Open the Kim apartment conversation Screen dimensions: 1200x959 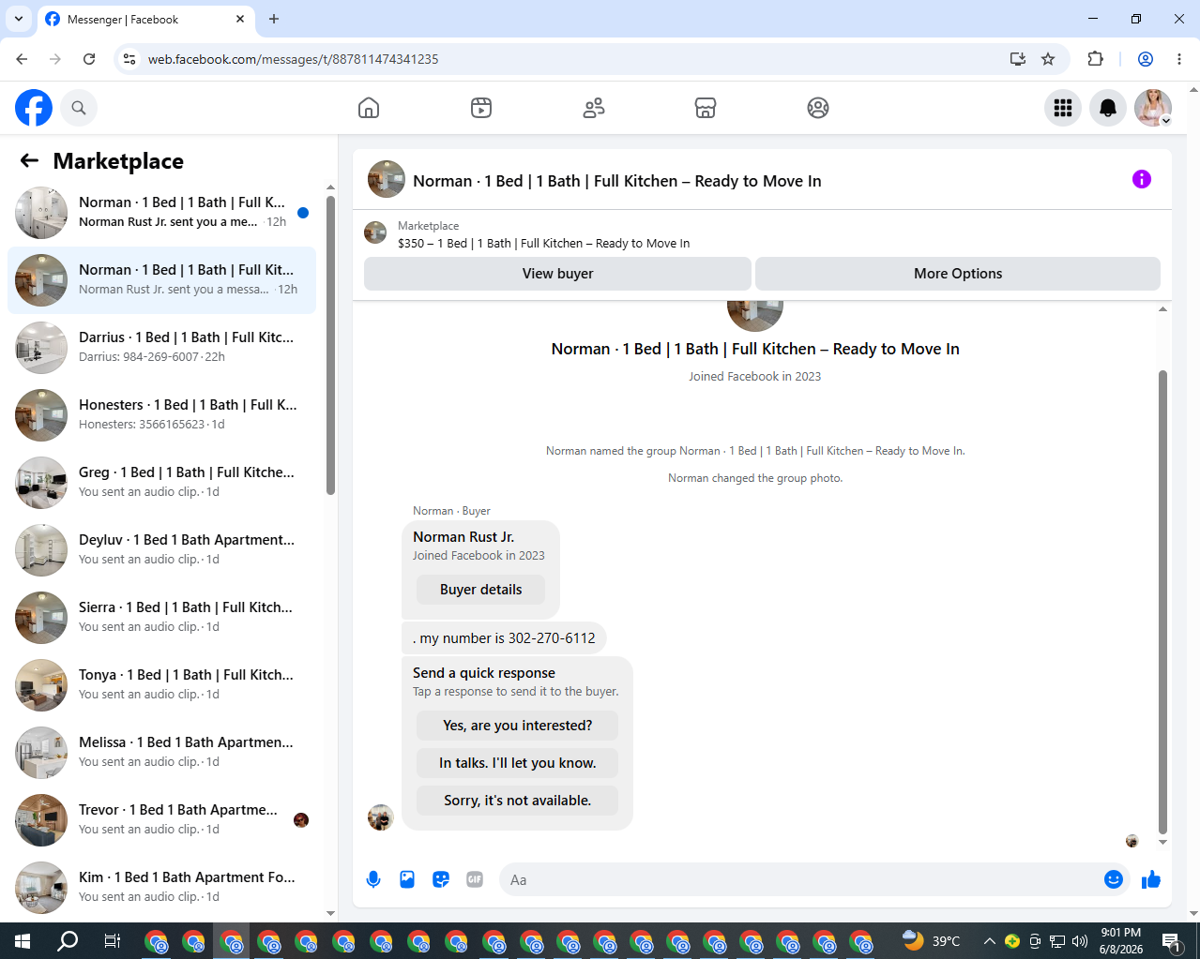point(161,888)
